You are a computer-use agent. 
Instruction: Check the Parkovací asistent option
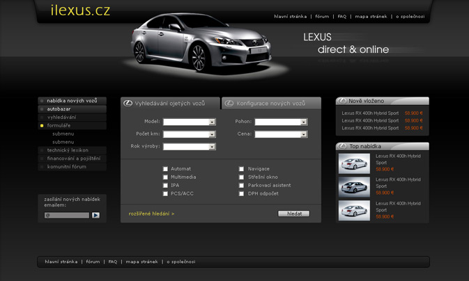242,186
